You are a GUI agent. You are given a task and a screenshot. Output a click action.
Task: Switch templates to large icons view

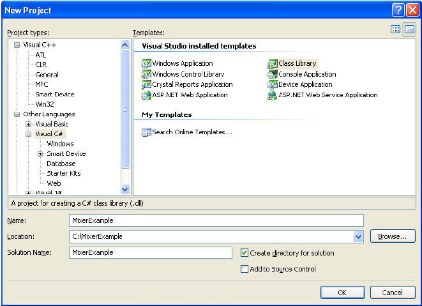coord(395,29)
